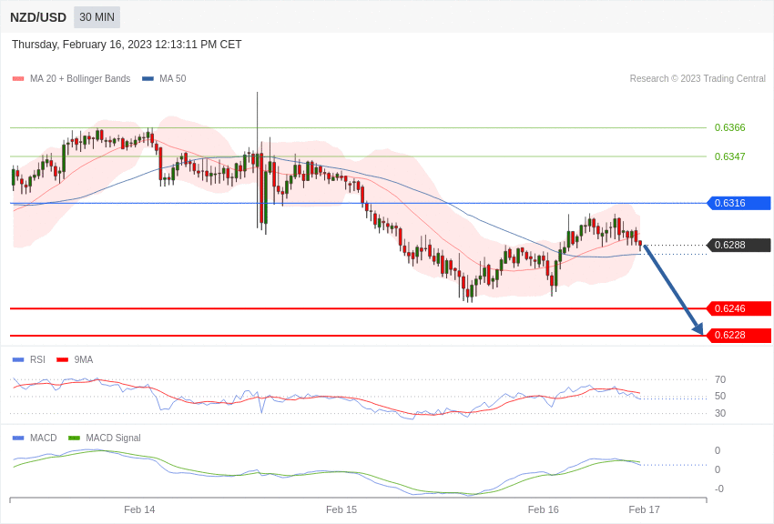Click the RSI 70 axis value
This screenshot has width=774, height=524.
click(720, 379)
